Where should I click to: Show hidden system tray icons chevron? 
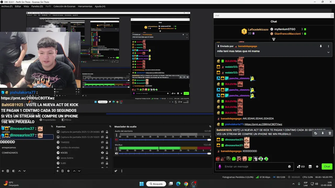293,184
